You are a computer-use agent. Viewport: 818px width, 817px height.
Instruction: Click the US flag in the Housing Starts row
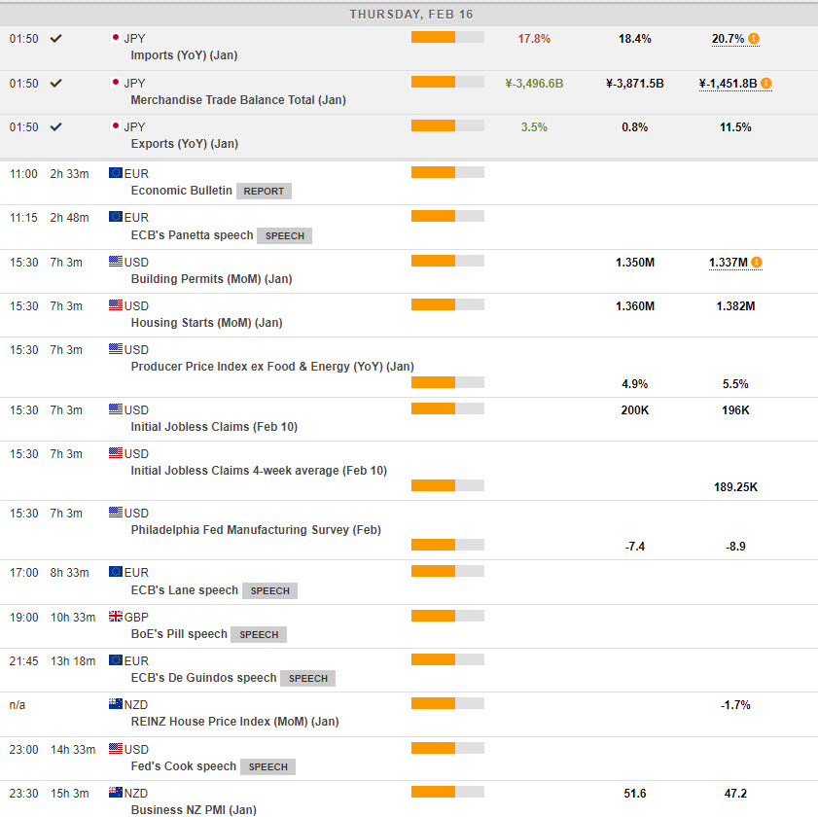coord(116,305)
